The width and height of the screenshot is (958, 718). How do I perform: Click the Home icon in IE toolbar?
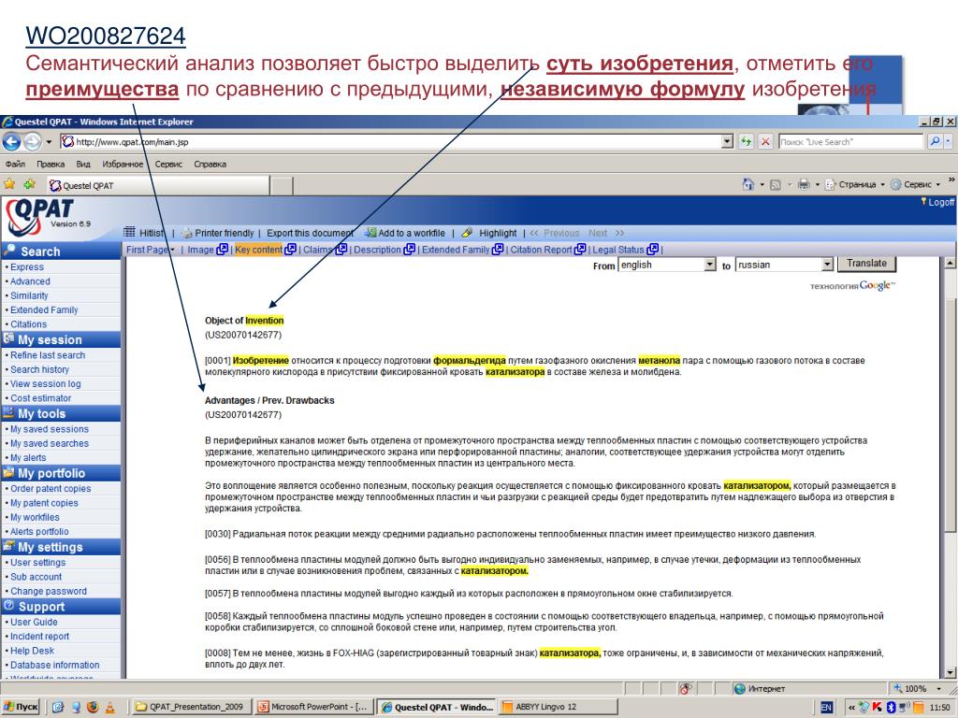(x=748, y=184)
